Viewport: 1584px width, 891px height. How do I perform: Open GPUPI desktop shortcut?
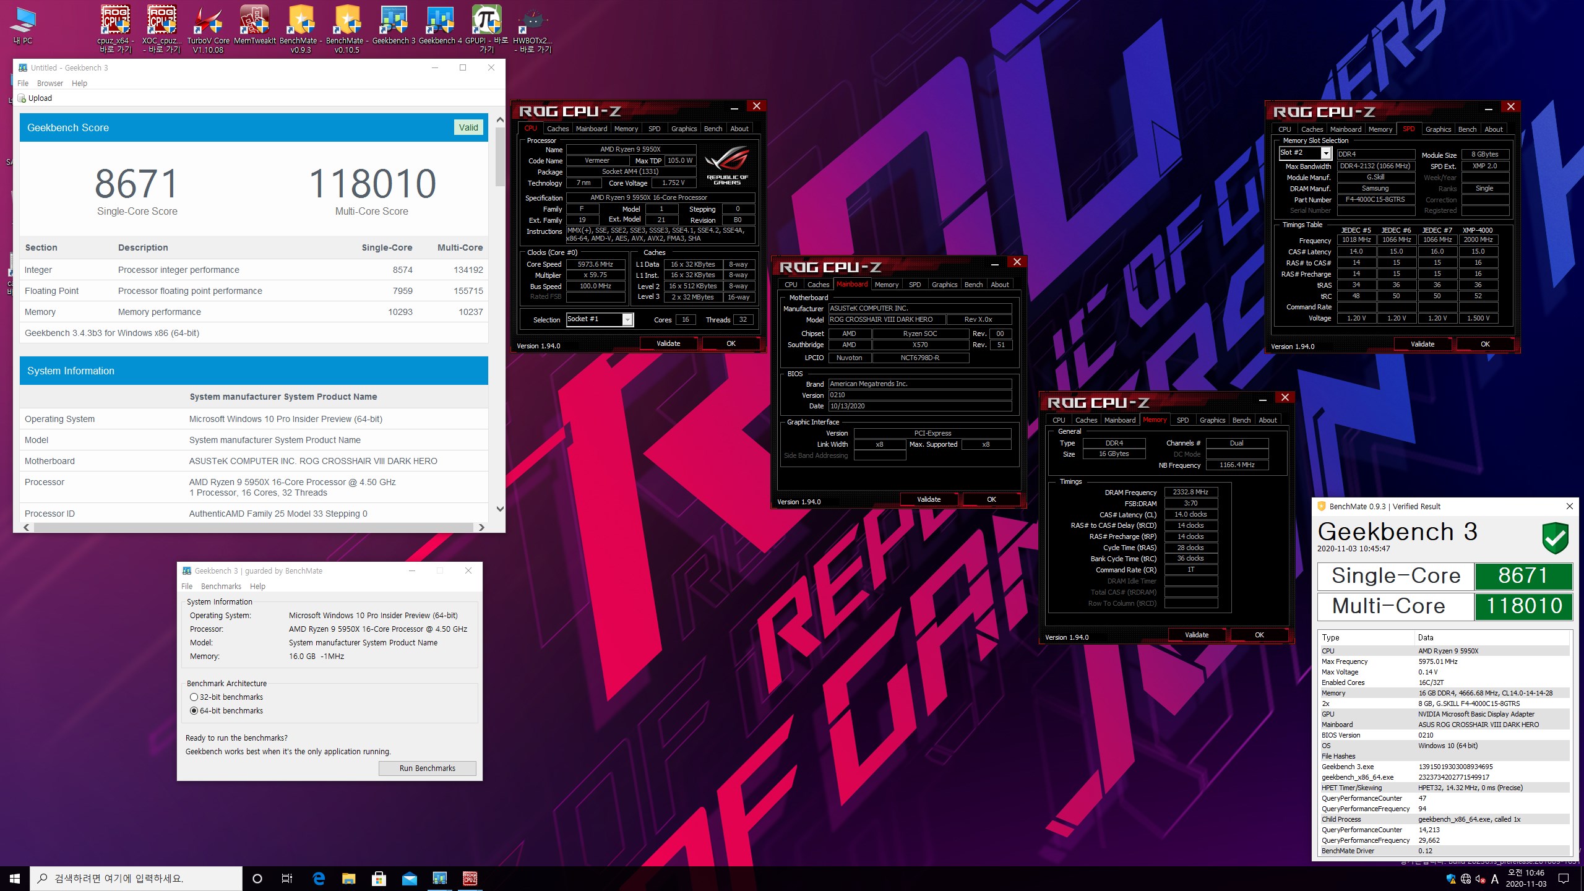pos(486,29)
